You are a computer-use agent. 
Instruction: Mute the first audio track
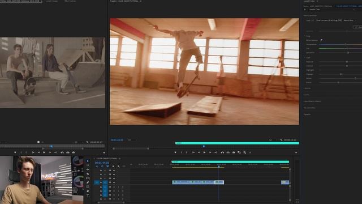tap(114, 187)
